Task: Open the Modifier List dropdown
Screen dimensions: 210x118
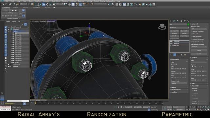Action: [179, 28]
